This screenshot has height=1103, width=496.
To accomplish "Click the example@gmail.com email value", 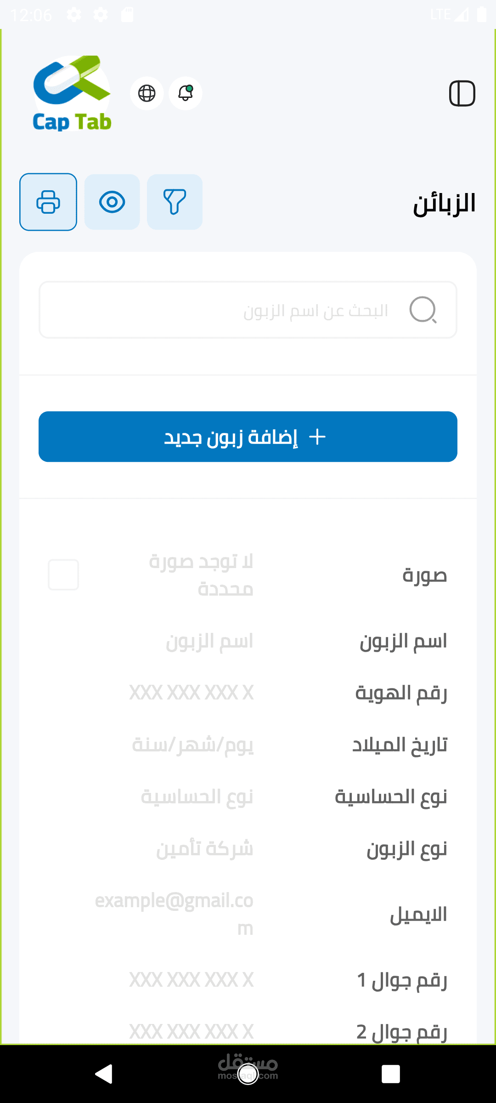I will coord(175,914).
